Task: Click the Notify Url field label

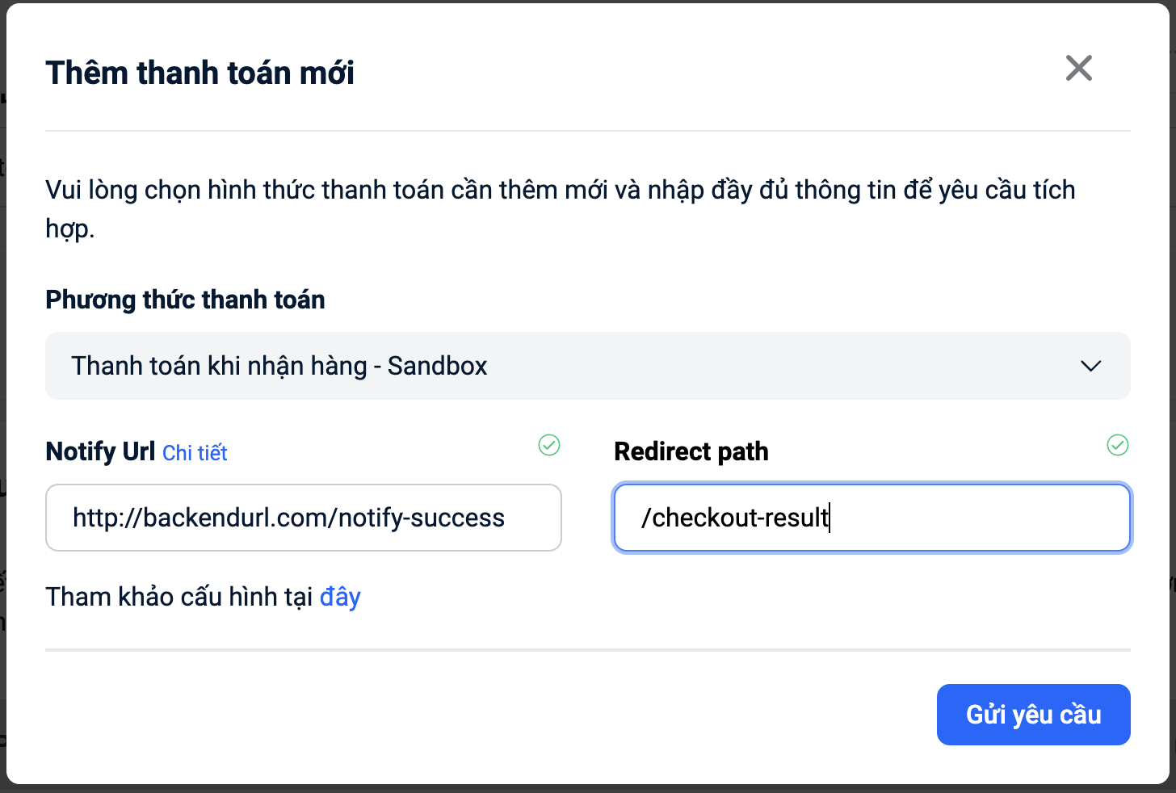Action: coord(100,451)
